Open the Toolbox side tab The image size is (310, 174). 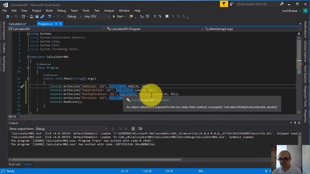coord(4,48)
